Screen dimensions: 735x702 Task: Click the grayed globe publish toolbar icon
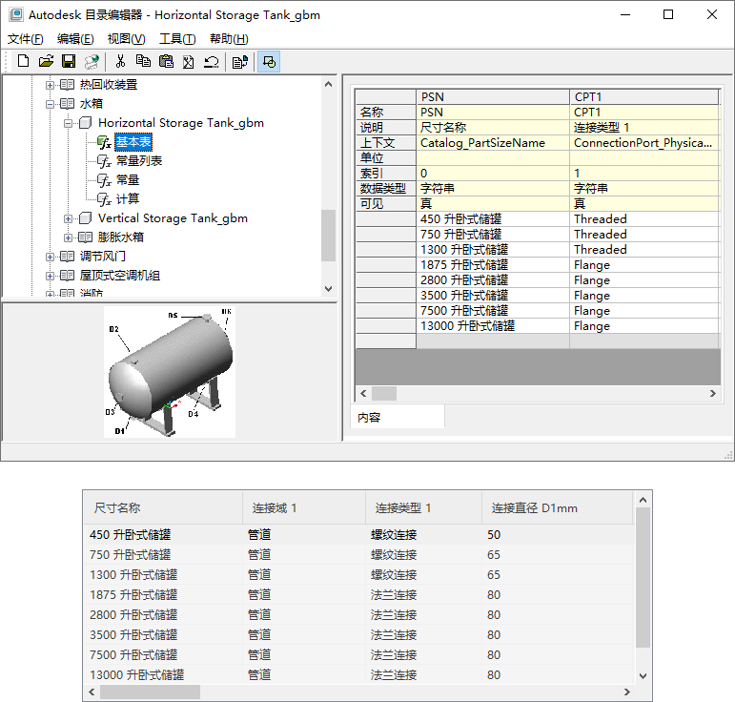[92, 61]
